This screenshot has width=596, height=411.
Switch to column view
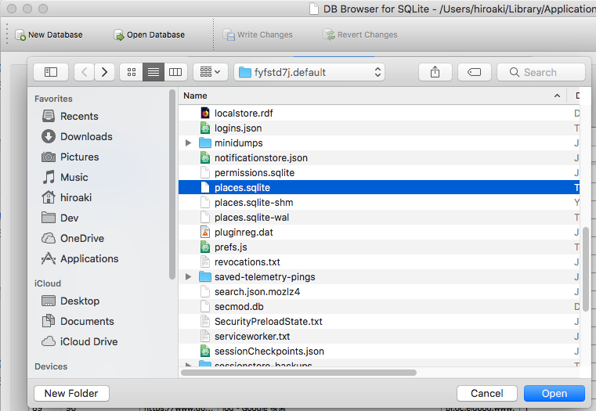point(175,72)
